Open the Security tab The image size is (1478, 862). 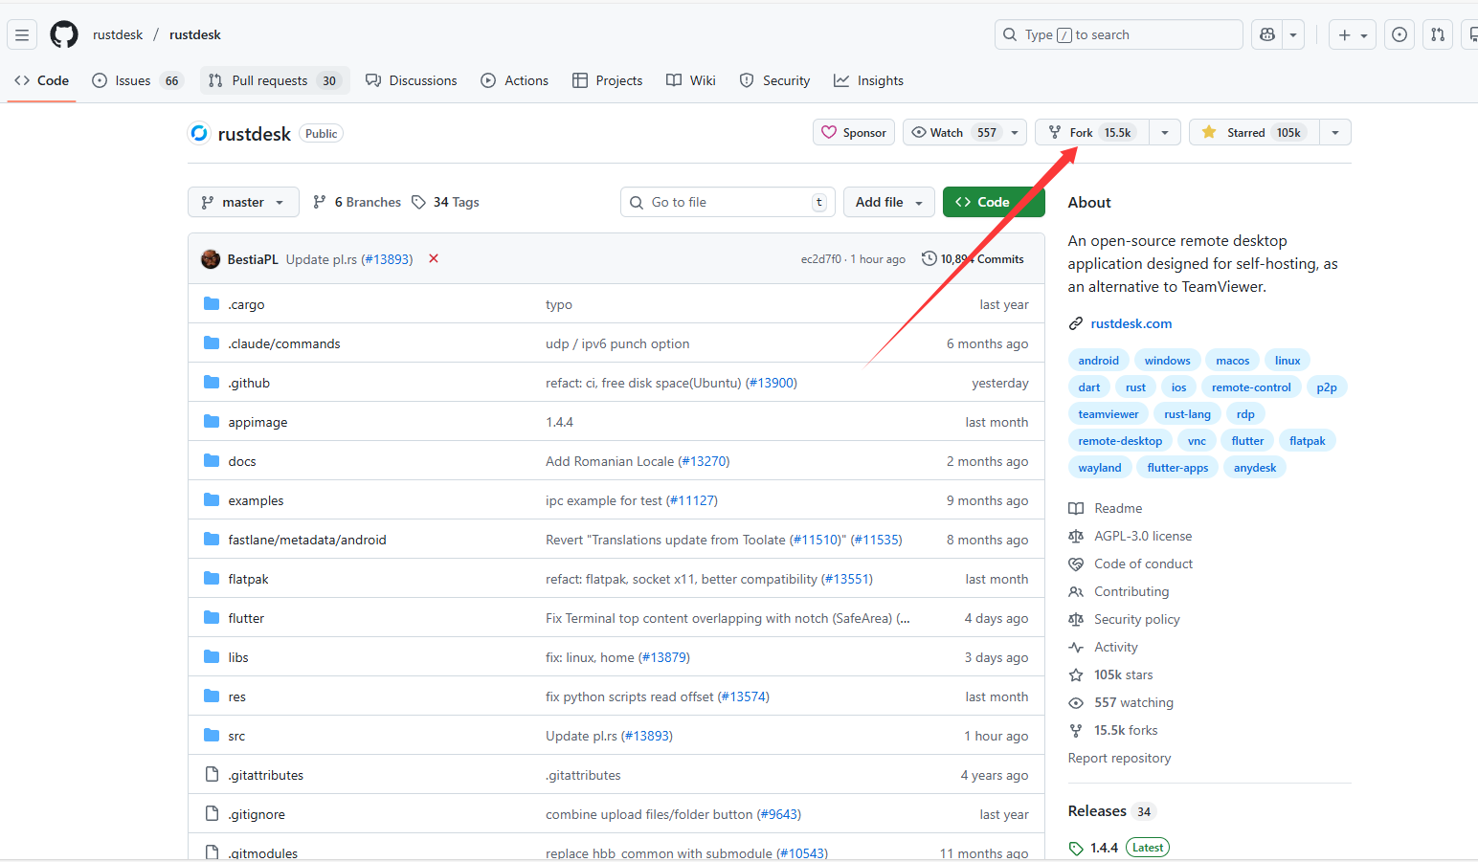pos(775,80)
